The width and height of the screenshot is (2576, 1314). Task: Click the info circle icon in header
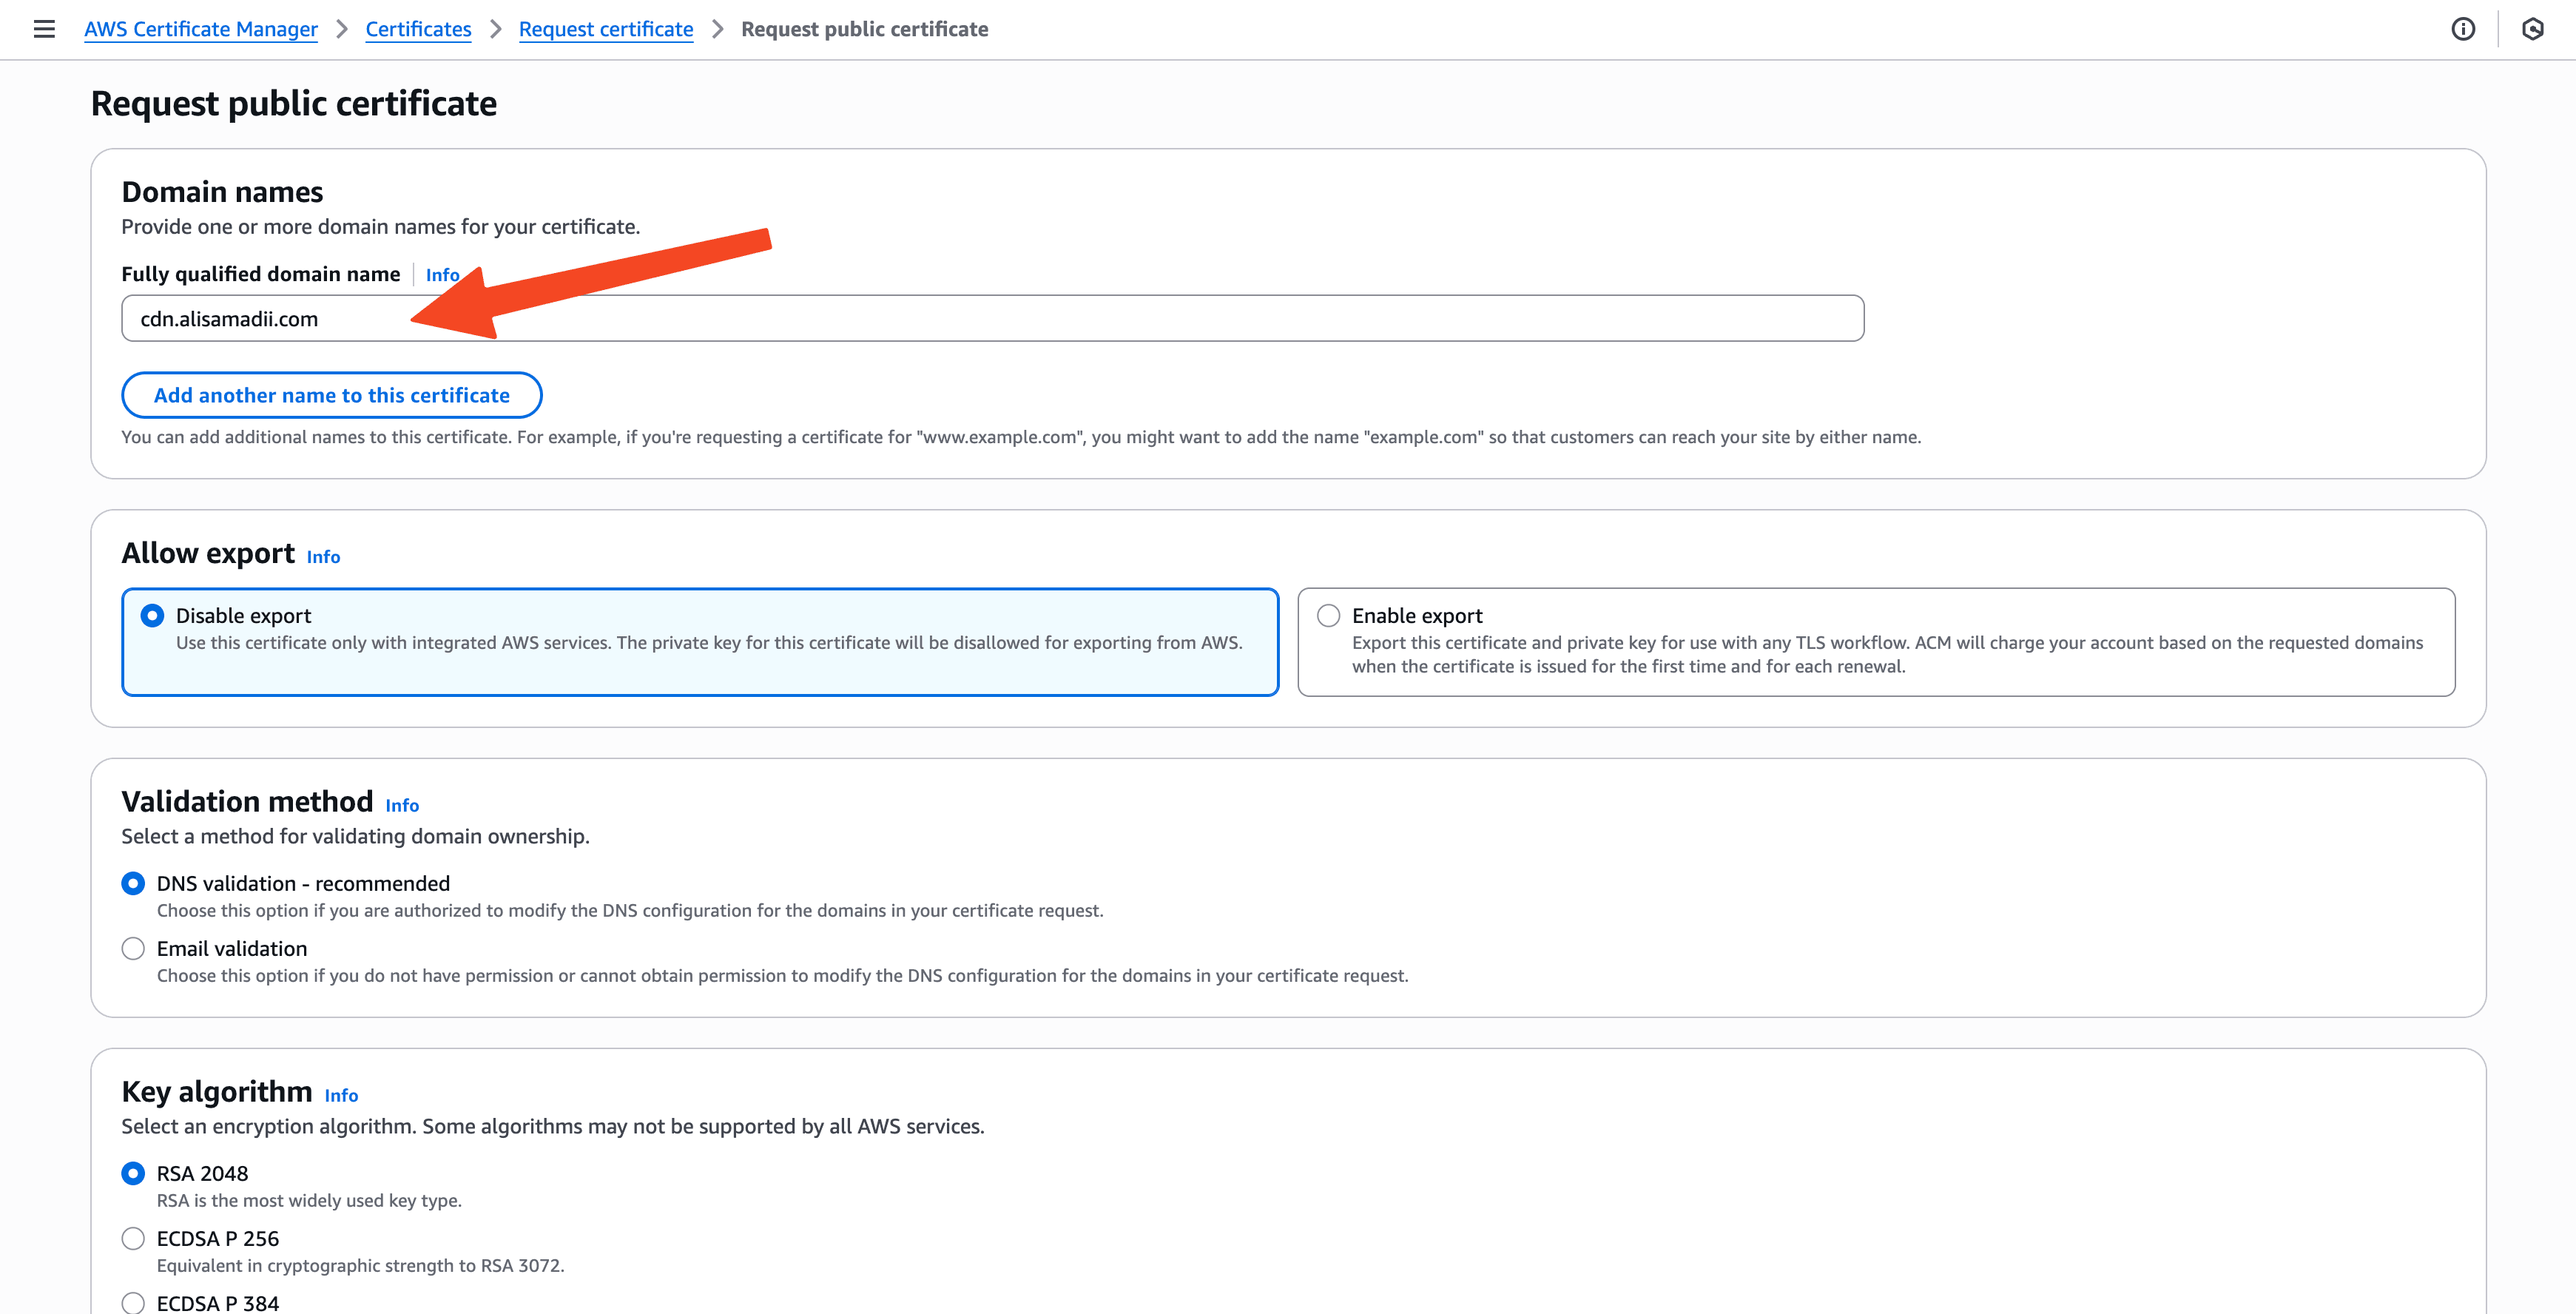click(x=2463, y=29)
